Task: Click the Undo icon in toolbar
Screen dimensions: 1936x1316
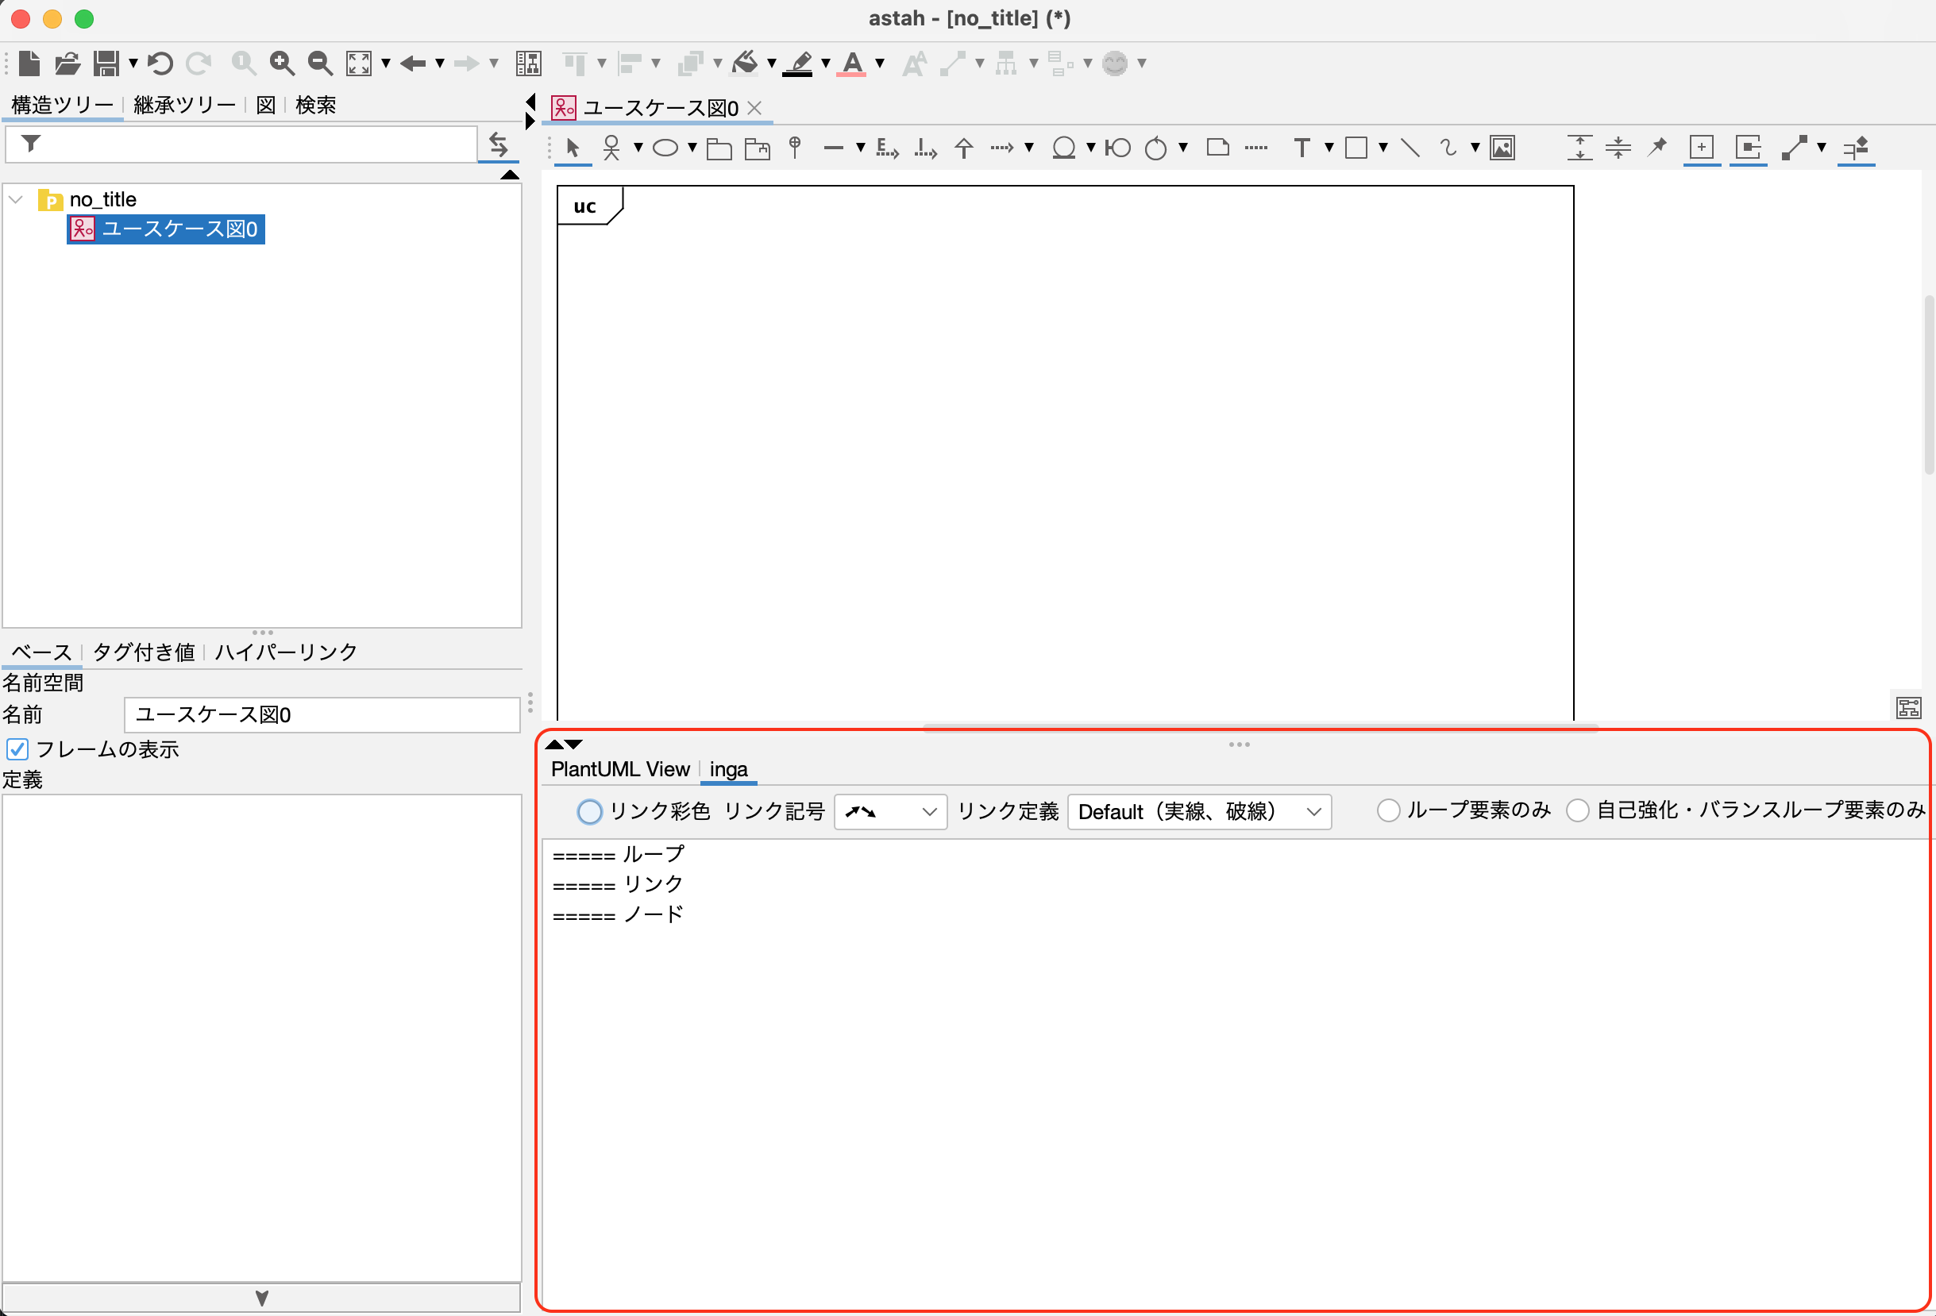Action: click(160, 63)
